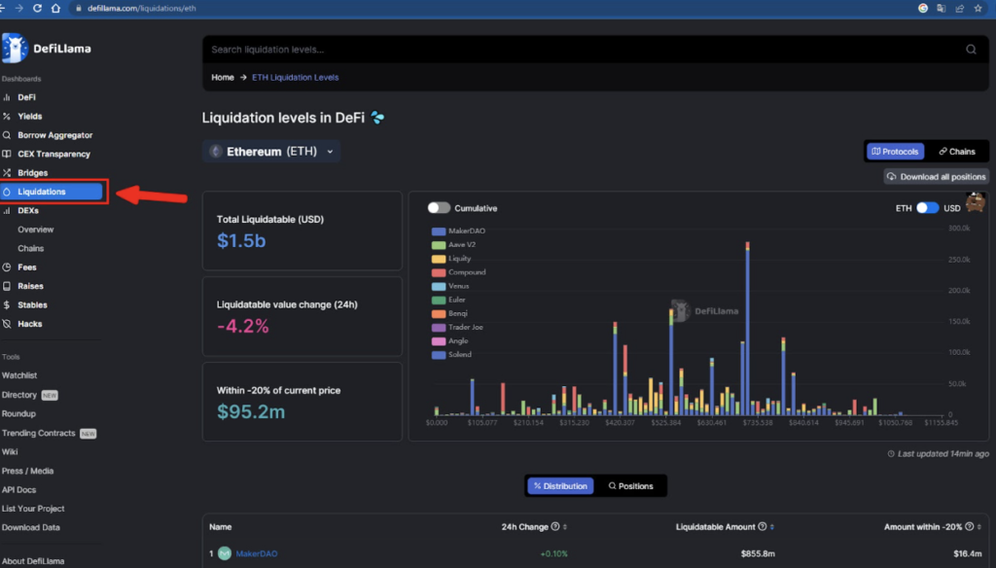The height and width of the screenshot is (568, 996).
Task: Click the help icon next to 24h Change
Action: coord(555,527)
